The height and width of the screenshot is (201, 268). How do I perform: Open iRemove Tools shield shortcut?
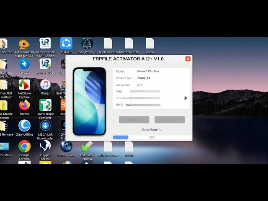(x=45, y=64)
